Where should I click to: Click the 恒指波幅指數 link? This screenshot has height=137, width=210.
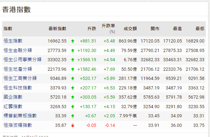click(18, 125)
